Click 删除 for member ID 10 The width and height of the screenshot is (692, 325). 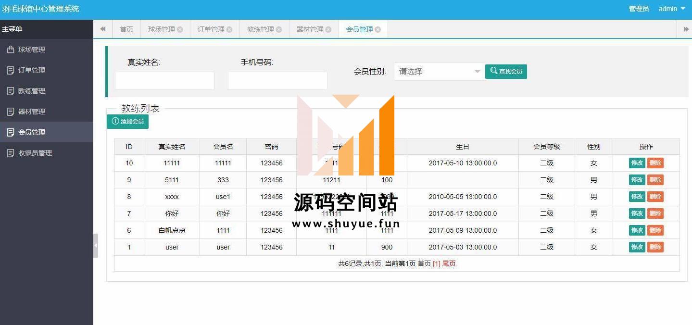tap(655, 163)
